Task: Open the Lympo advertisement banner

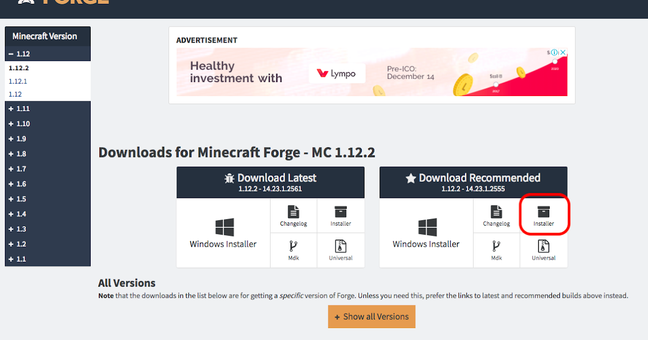Action: click(x=372, y=72)
